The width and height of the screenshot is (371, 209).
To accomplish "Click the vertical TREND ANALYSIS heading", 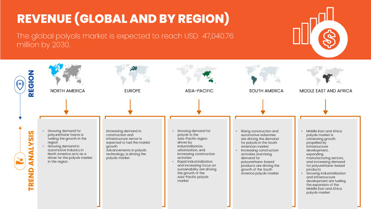I will [x=32, y=160].
